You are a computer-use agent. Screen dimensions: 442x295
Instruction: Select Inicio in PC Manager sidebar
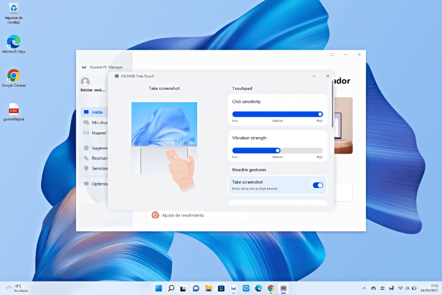pyautogui.click(x=94, y=112)
